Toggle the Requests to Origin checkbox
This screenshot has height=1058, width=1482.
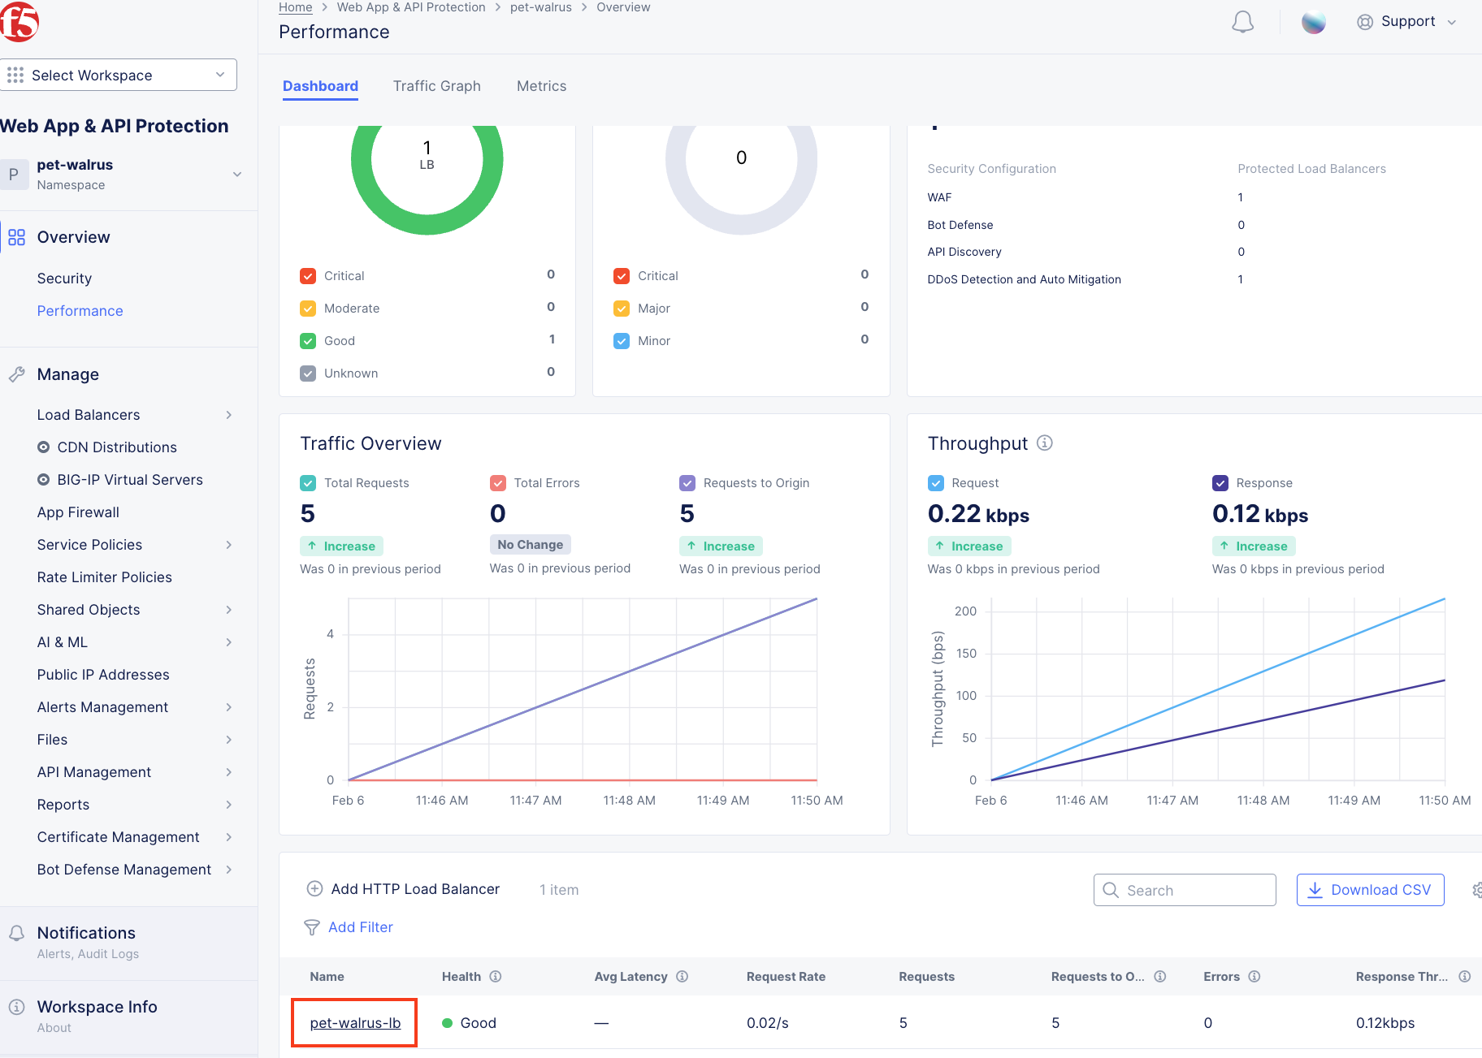(687, 483)
